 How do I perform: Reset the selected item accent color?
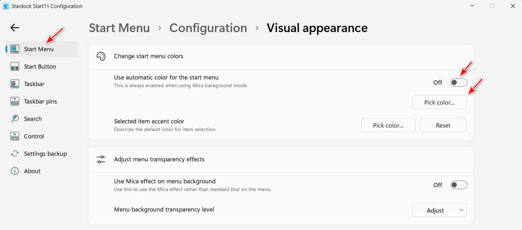coord(443,125)
